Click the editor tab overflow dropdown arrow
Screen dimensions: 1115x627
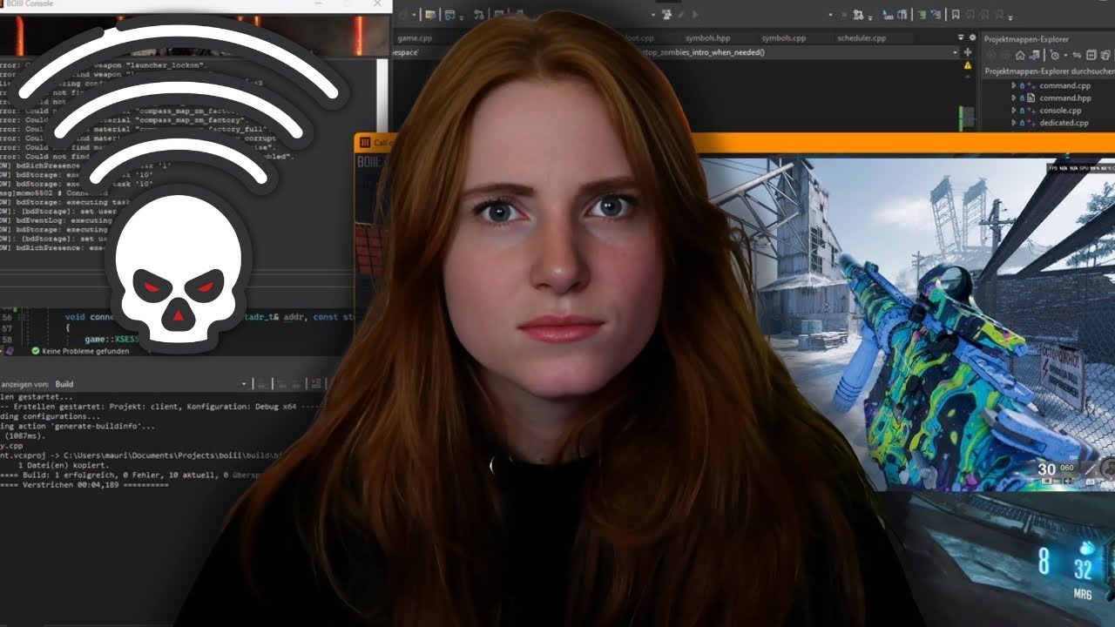tap(961, 38)
